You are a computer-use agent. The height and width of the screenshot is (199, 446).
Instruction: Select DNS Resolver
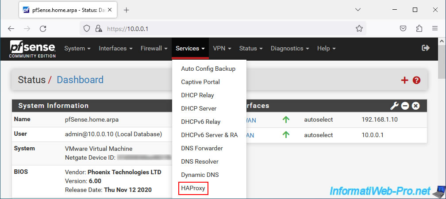[x=200, y=162]
